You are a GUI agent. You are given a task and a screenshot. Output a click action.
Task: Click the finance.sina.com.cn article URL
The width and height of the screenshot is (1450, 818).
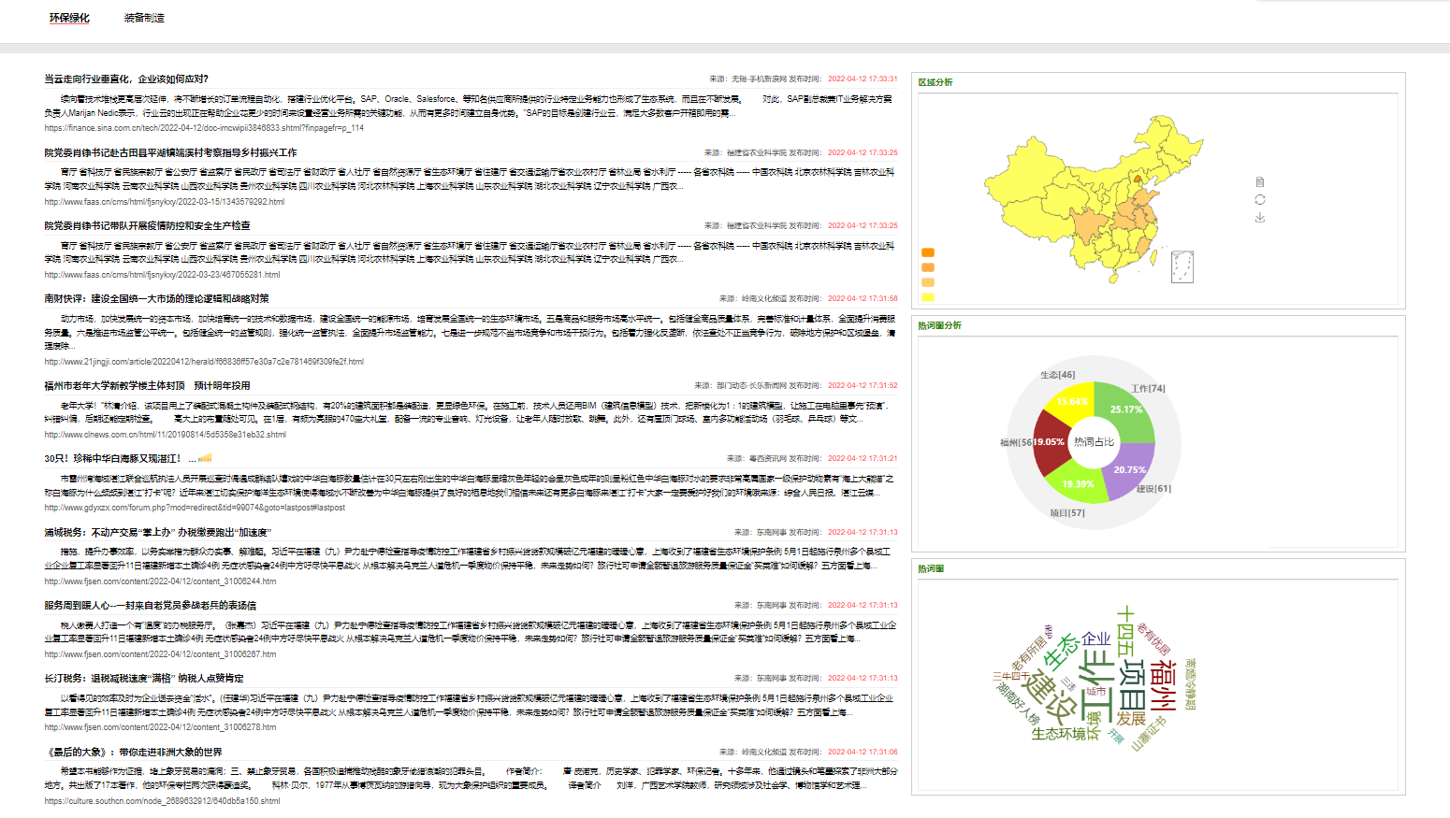pos(204,128)
